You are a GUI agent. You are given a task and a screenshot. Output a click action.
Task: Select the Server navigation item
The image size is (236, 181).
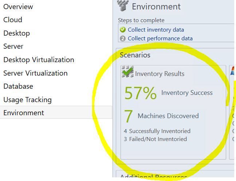[x=13, y=46]
